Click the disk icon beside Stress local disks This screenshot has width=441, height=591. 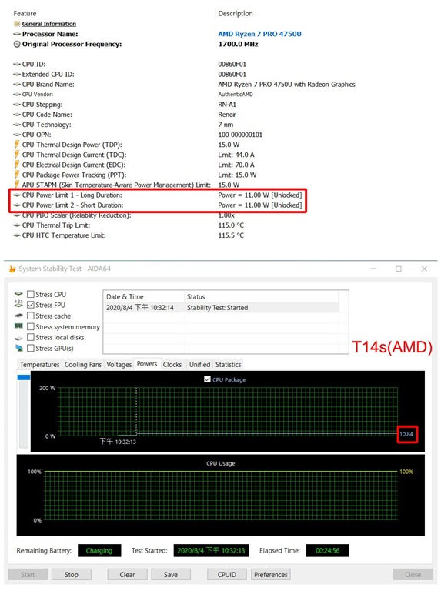(18, 338)
